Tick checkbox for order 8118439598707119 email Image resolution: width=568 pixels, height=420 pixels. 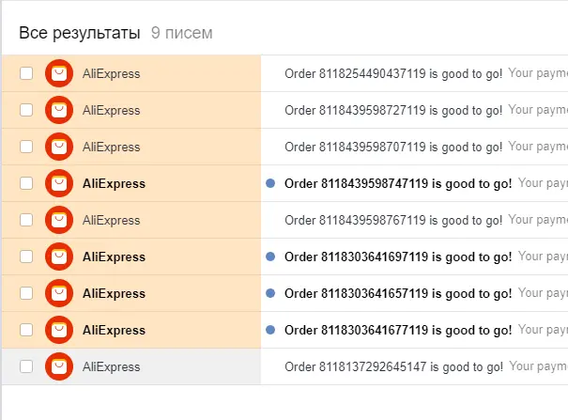pos(26,147)
